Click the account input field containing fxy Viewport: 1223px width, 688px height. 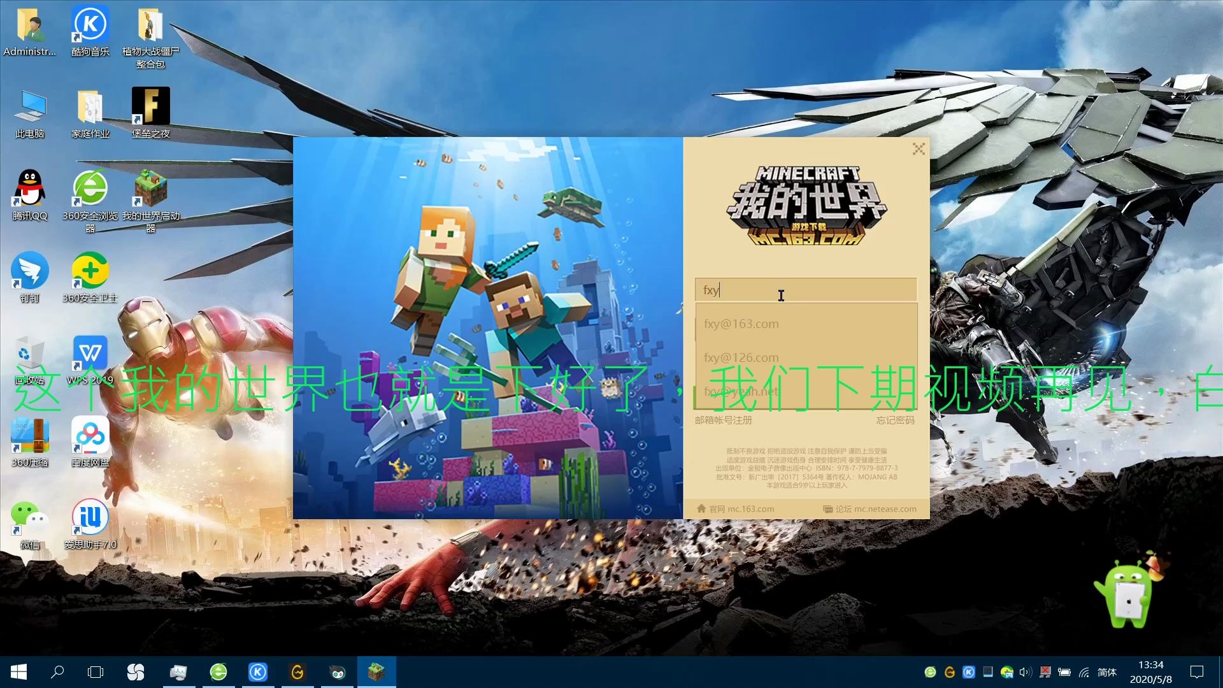click(806, 290)
